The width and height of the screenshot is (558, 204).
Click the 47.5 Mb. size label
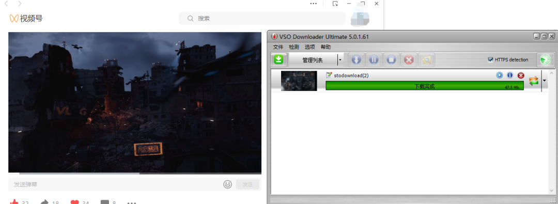tap(512, 87)
